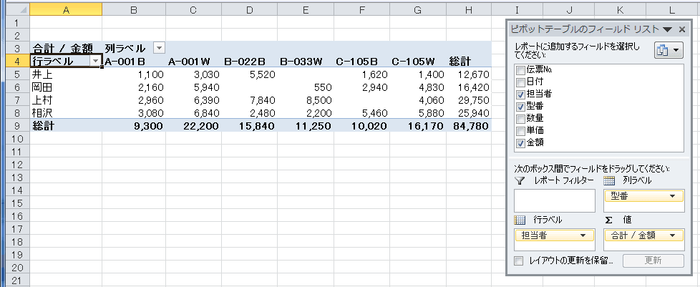Click the row labels area icon
The height and width of the screenshot is (287, 700).
[520, 219]
